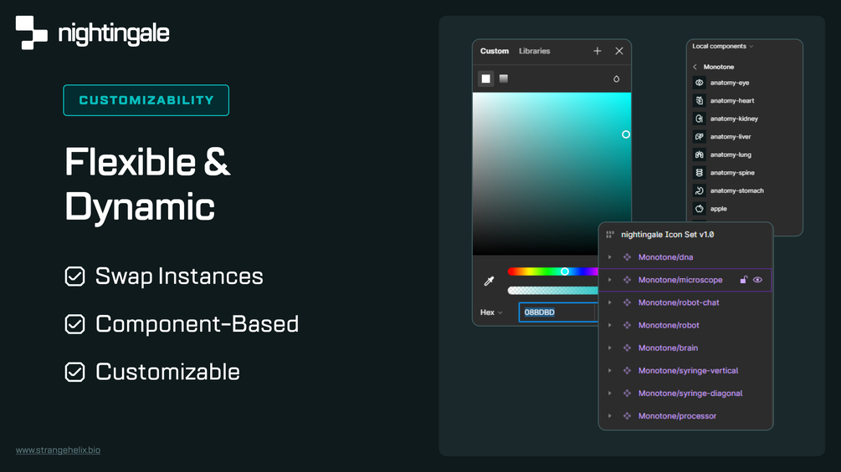Select the Monotone/brain layer name
Screen dimensions: 841x472
pyautogui.click(x=668, y=348)
